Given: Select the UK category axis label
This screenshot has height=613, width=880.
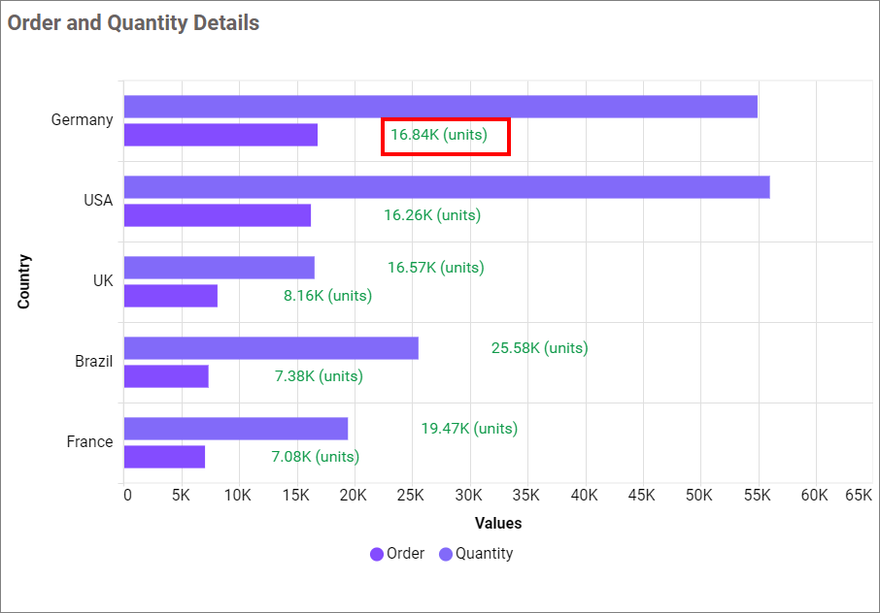Looking at the screenshot, I should 103,281.
